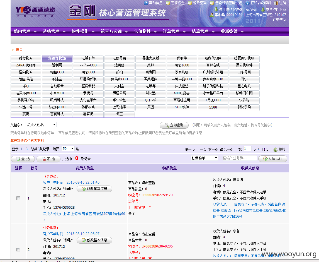Expand the 仓储物料 menu arrow
The height and width of the screenshot is (262, 319).
coord(155,32)
